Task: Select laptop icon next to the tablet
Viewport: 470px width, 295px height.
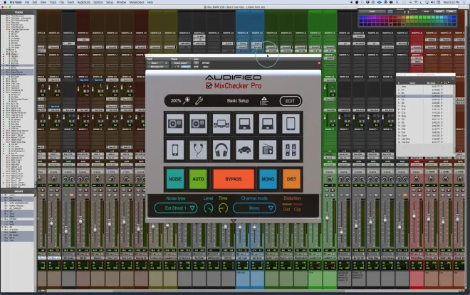Action: [267, 123]
